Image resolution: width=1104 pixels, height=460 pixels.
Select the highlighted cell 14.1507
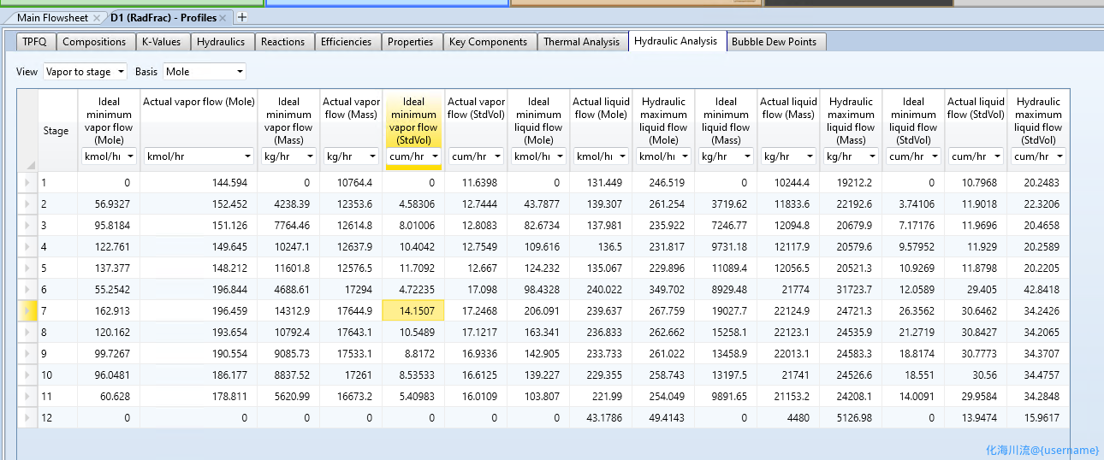coord(413,311)
